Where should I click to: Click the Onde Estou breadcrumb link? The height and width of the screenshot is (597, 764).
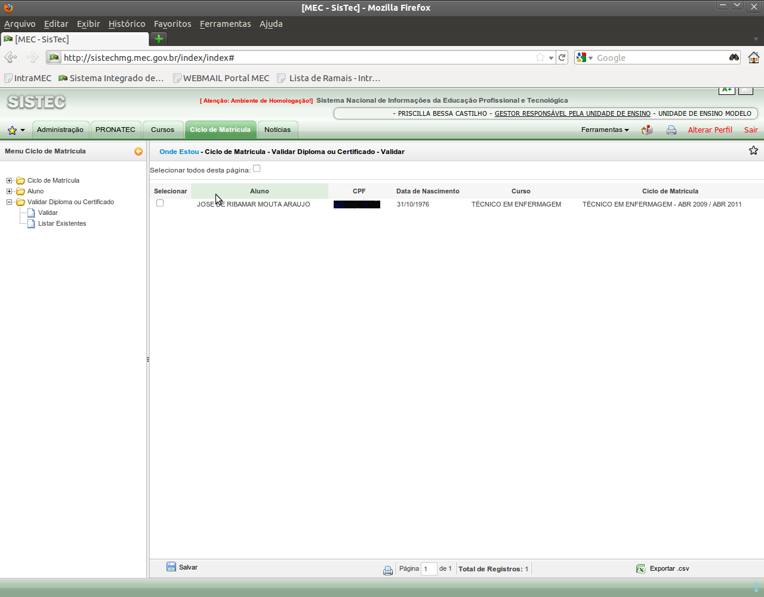pos(179,152)
